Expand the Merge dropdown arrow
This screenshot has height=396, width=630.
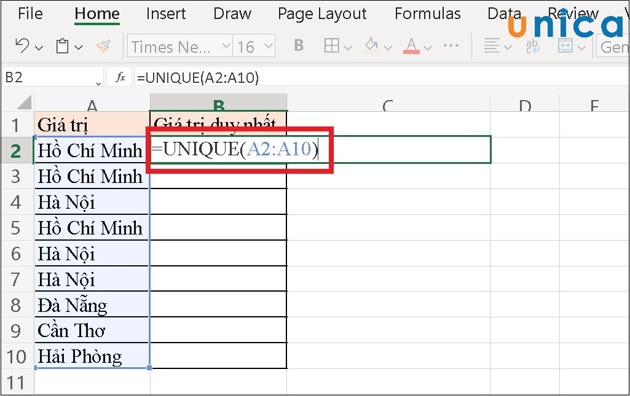tap(582, 48)
